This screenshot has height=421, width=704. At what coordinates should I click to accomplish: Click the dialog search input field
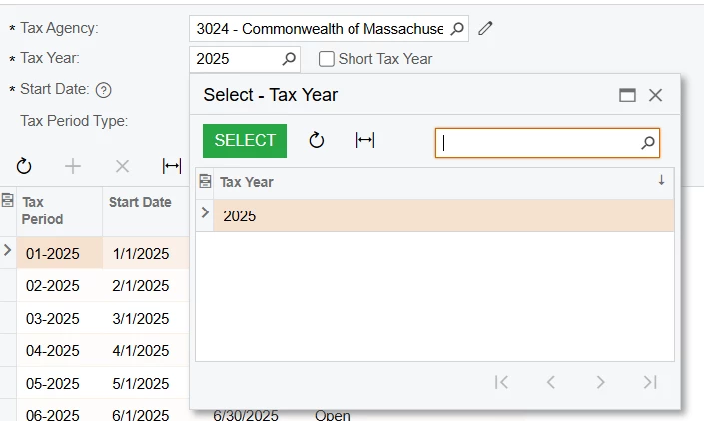pos(539,143)
